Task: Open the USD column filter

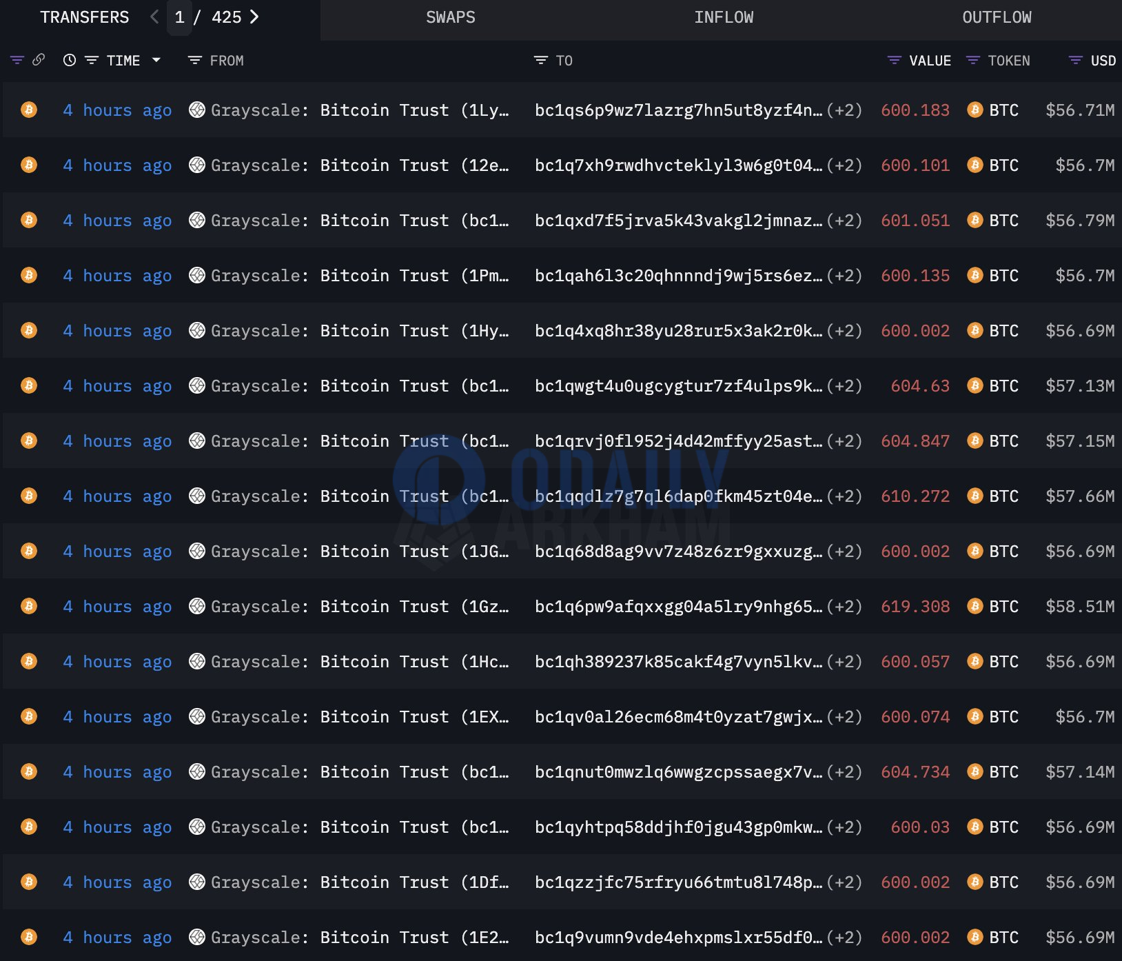Action: tap(1075, 61)
